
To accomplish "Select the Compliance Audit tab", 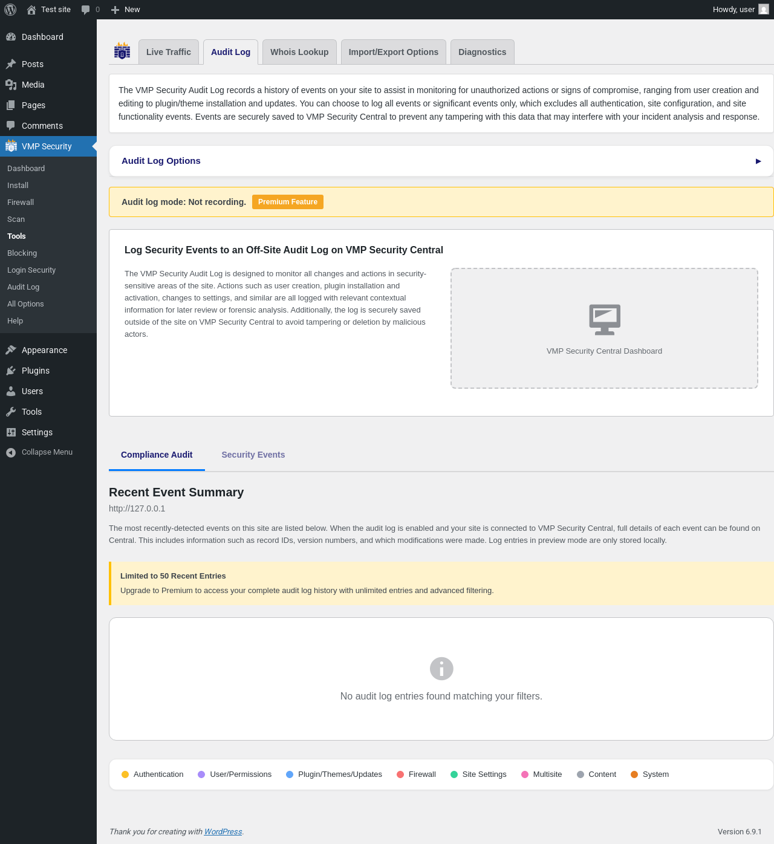I will click(157, 455).
